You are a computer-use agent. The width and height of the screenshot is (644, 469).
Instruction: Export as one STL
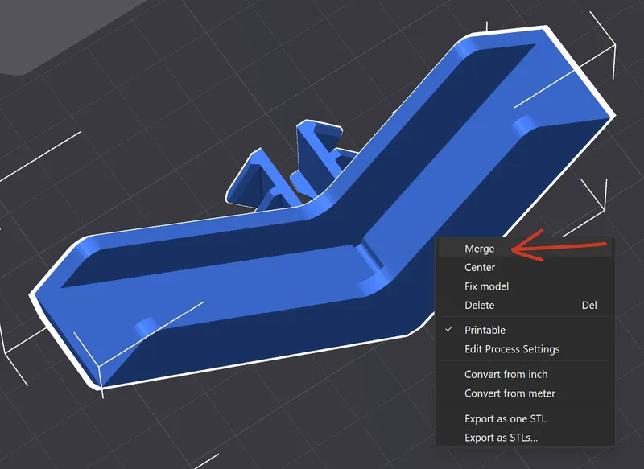point(505,418)
